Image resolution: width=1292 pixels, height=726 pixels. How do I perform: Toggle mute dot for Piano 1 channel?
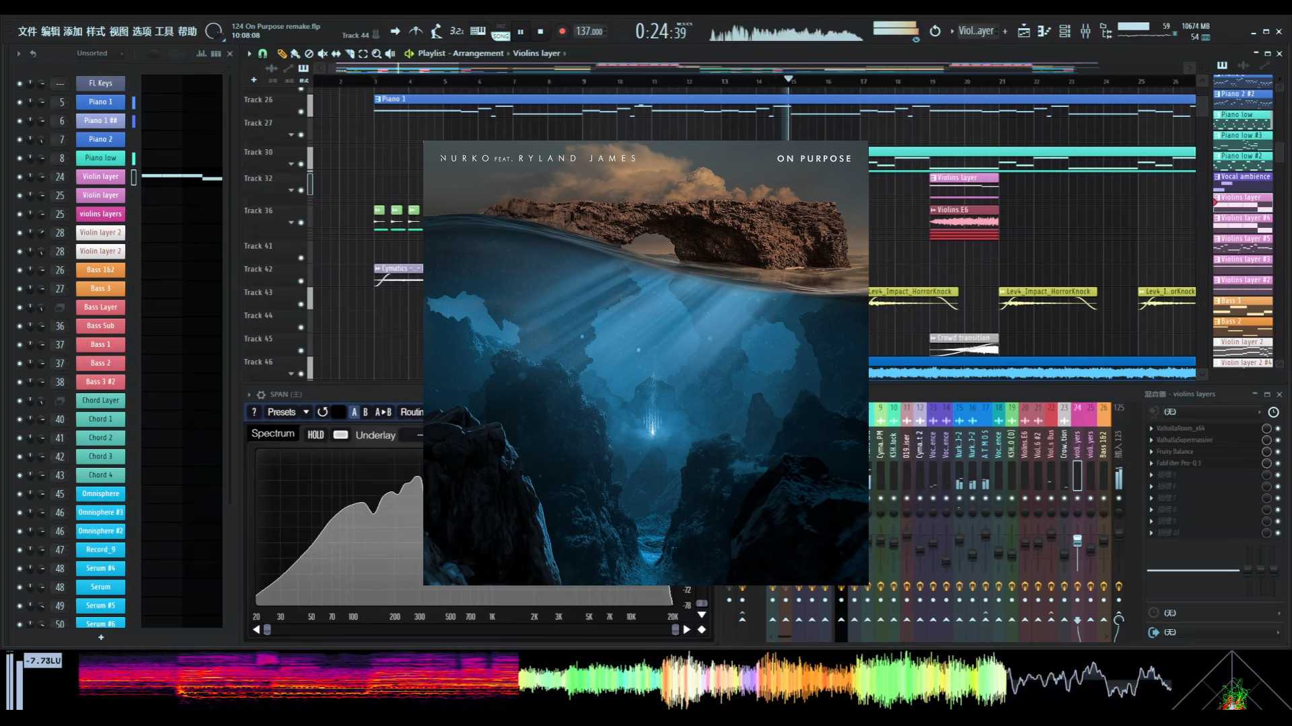pyautogui.click(x=20, y=102)
